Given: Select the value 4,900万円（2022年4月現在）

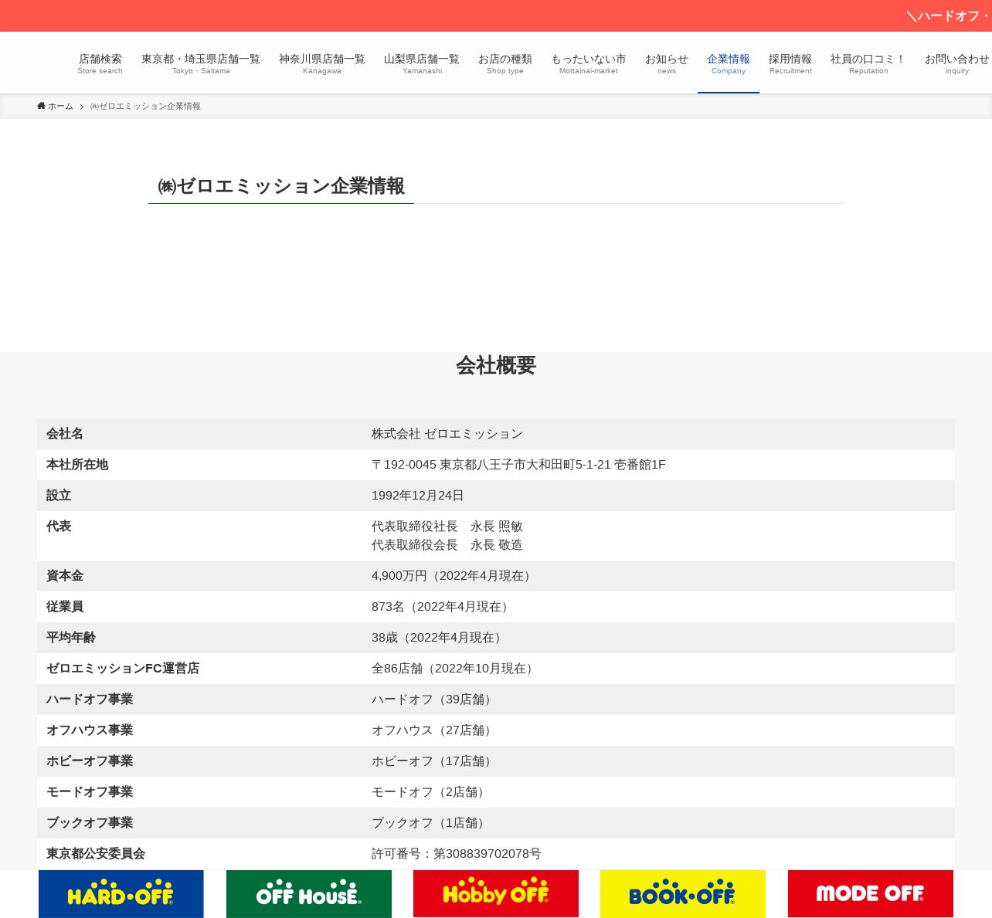Looking at the screenshot, I should click(454, 576).
